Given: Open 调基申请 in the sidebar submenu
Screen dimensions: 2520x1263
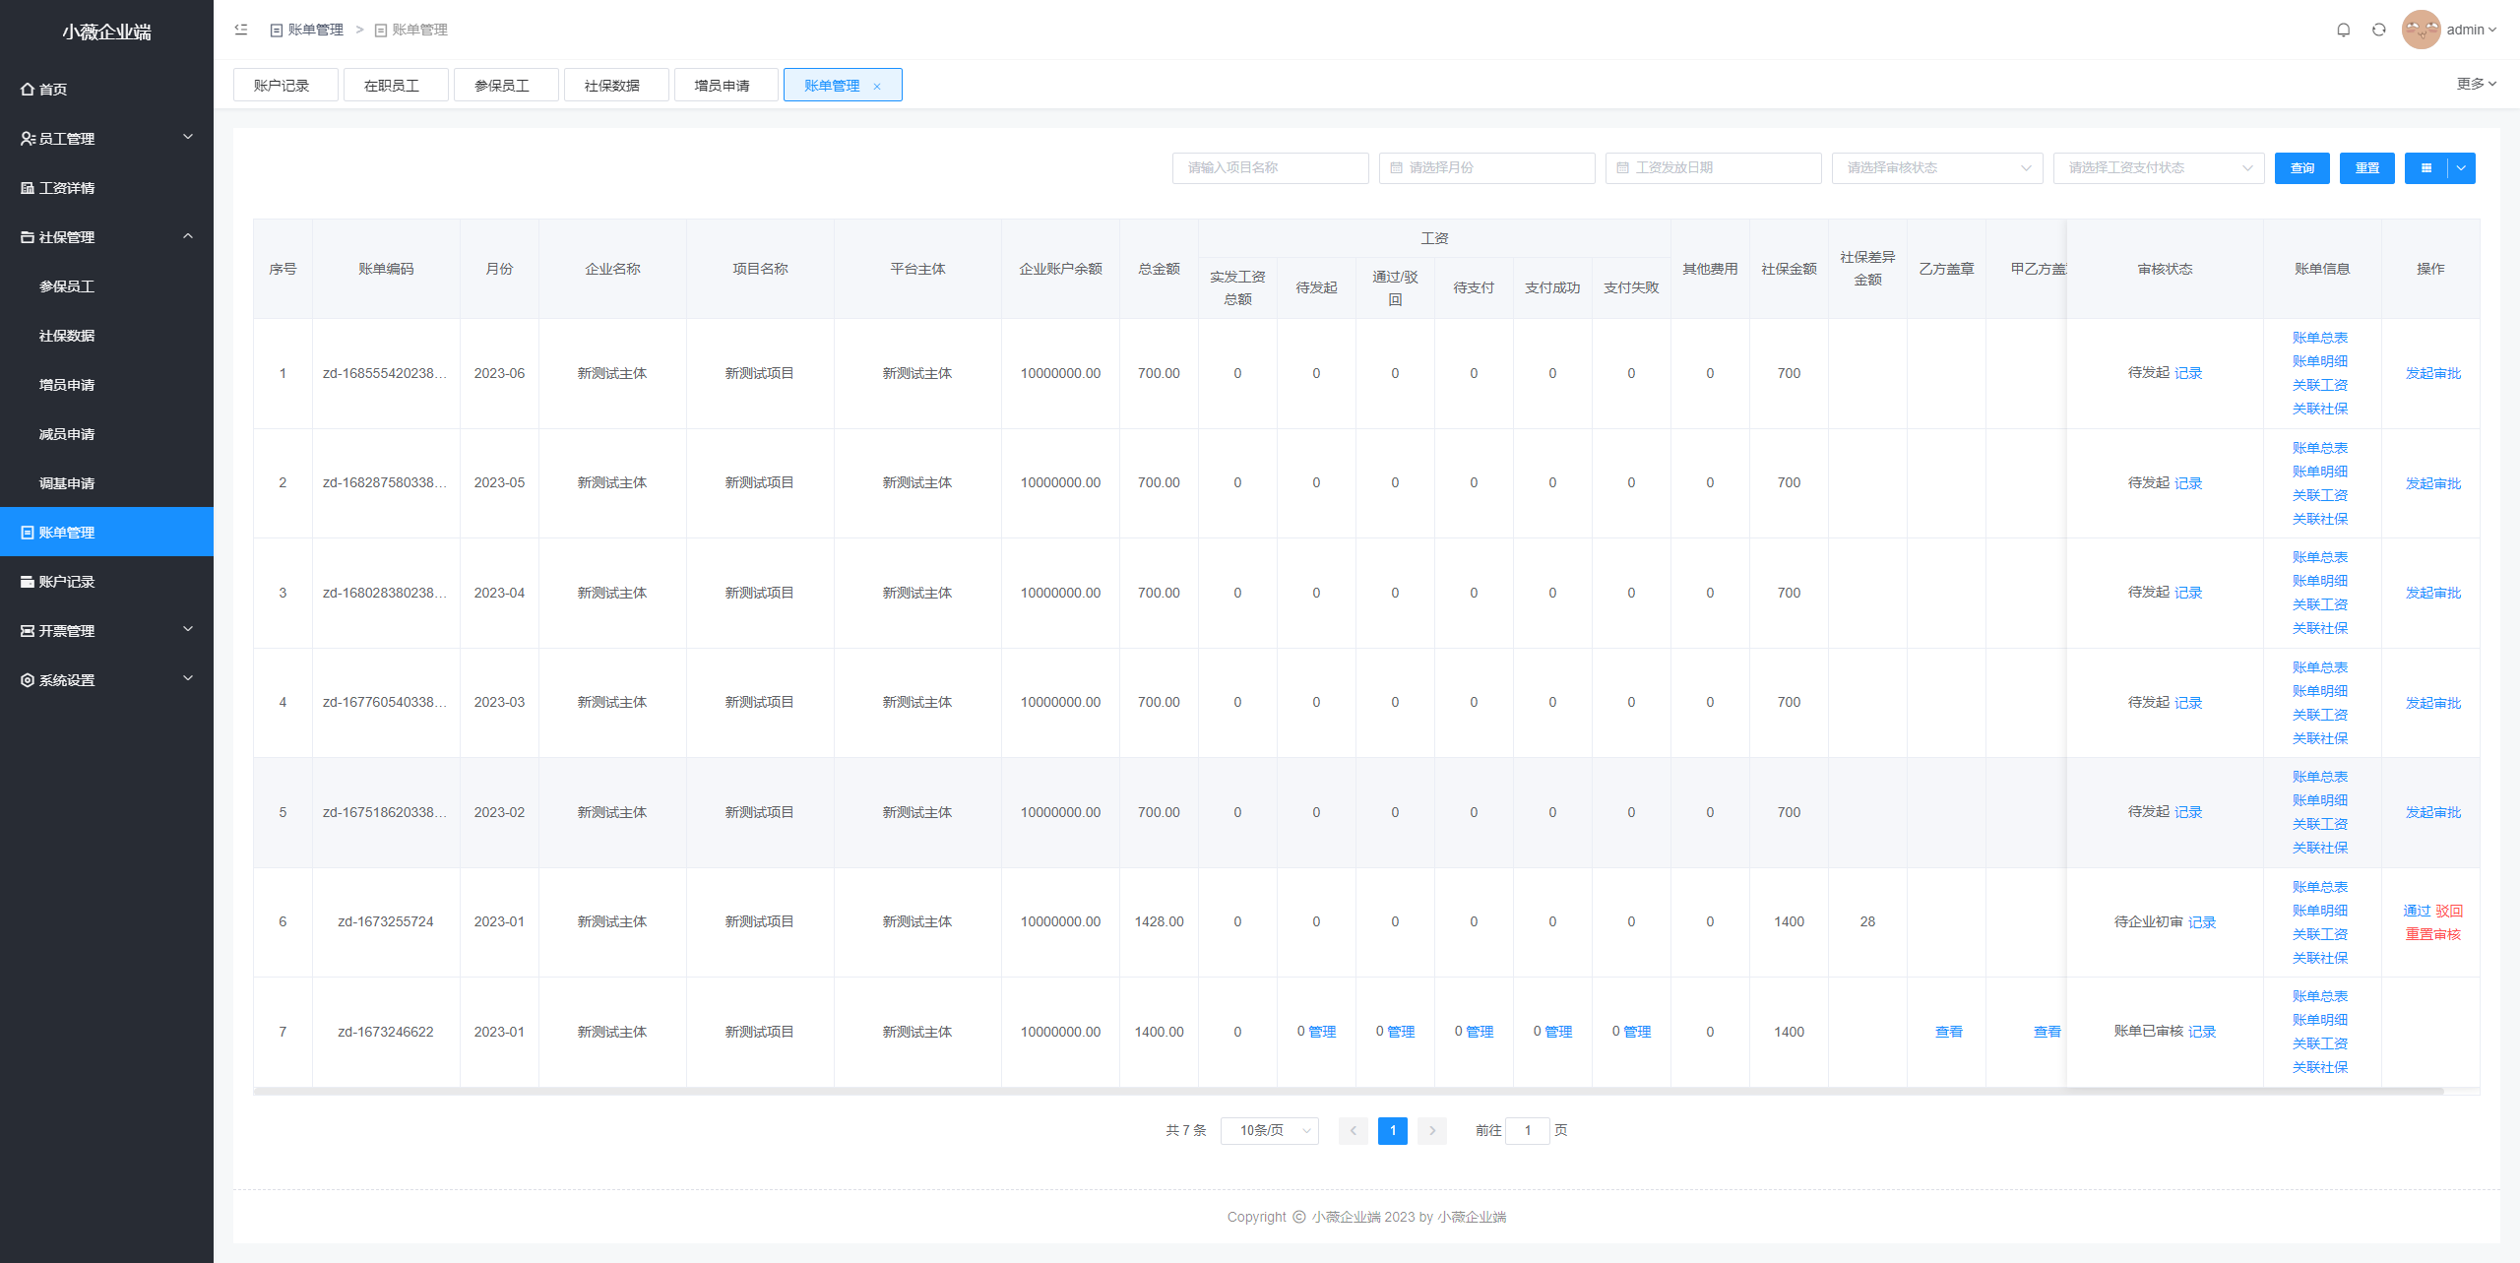Looking at the screenshot, I should 106,482.
